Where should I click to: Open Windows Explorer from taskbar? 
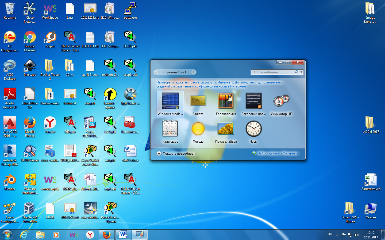[x=40, y=235]
